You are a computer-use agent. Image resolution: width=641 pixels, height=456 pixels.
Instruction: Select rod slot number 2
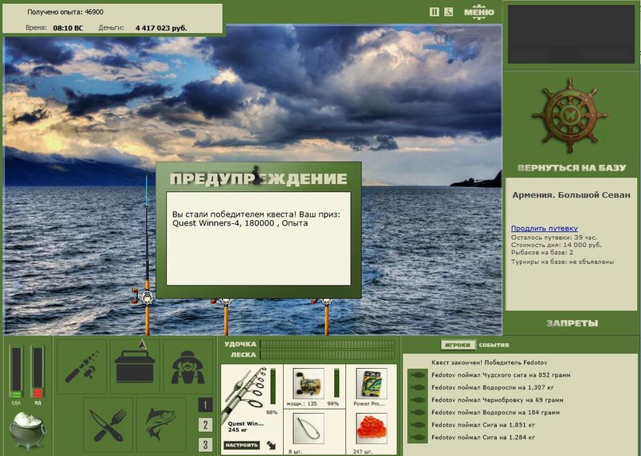coord(205,425)
